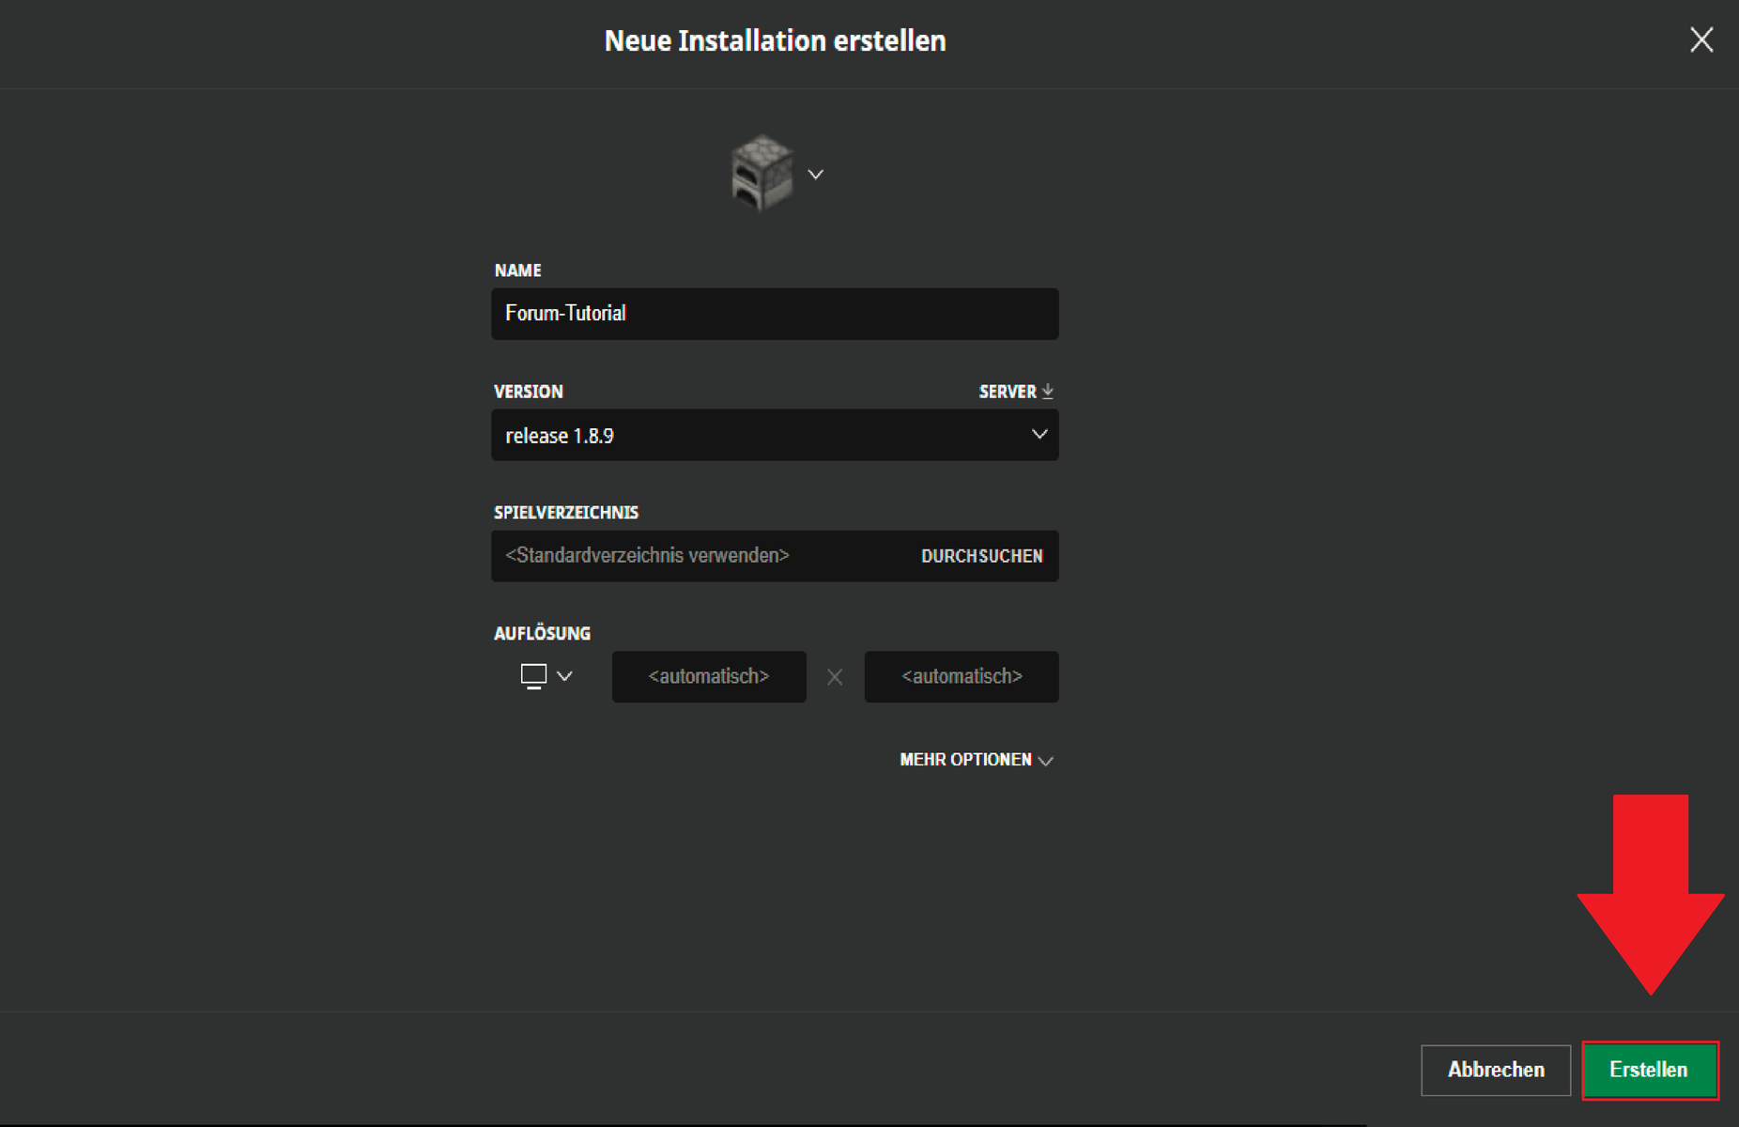Image resolution: width=1739 pixels, height=1127 pixels.
Task: Click the Neue Installation erstellen title
Action: [775, 40]
